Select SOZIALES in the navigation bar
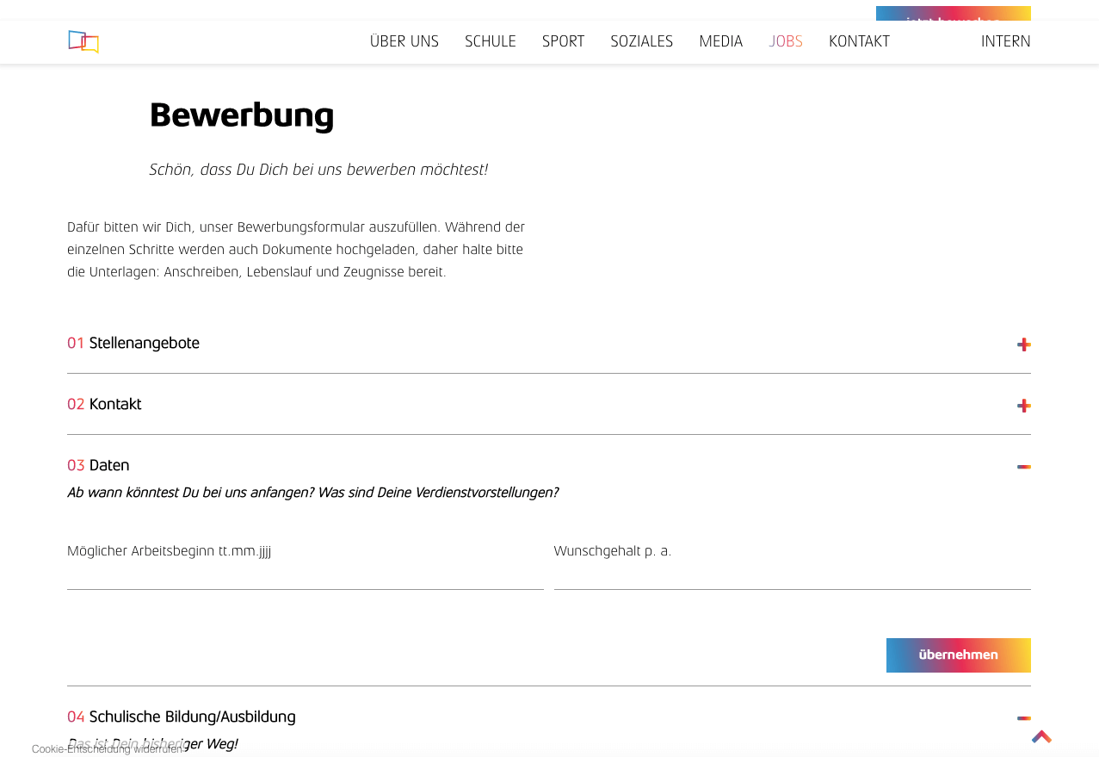The image size is (1099, 757). click(x=641, y=41)
